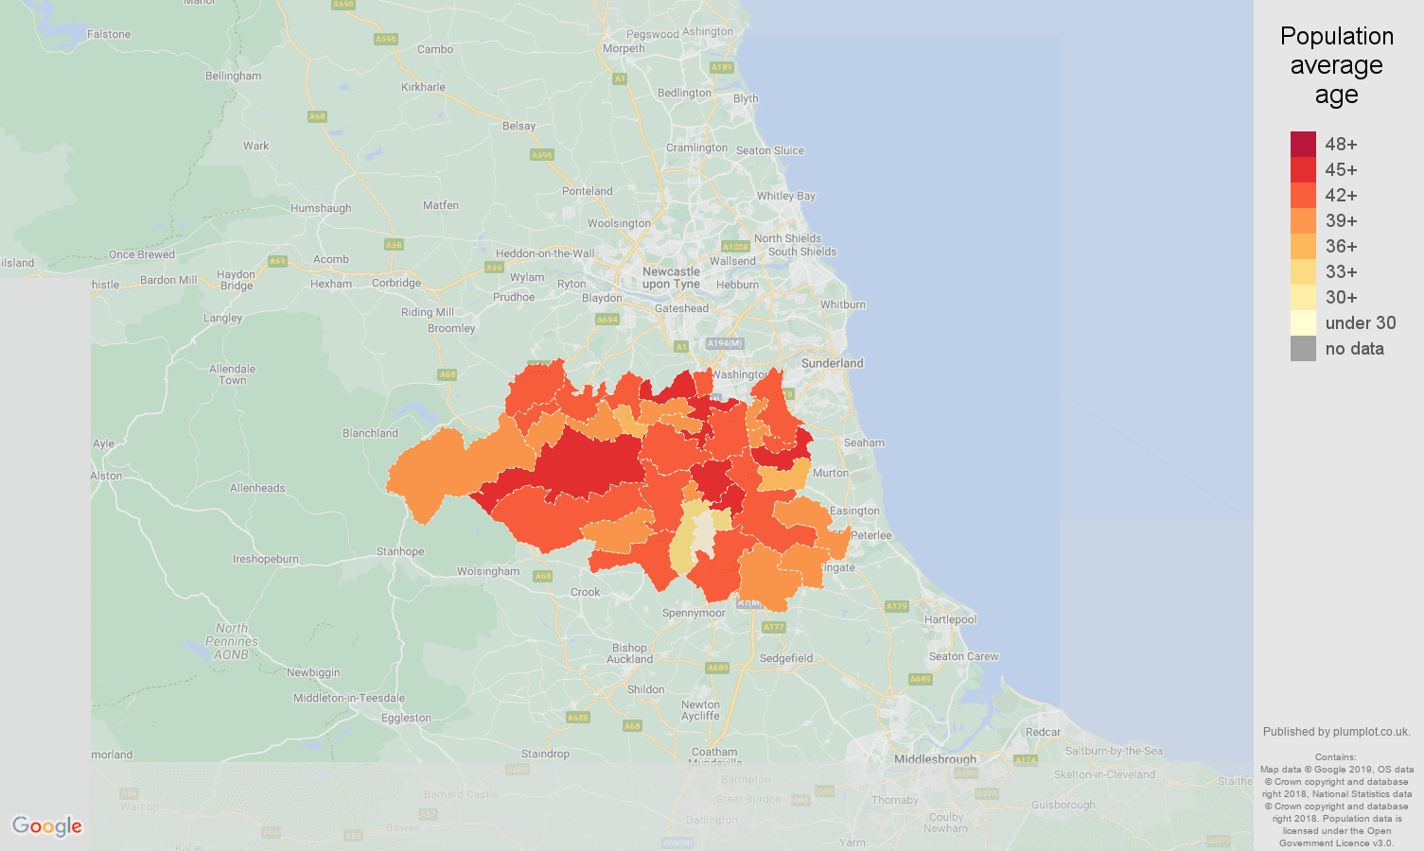Image resolution: width=1424 pixels, height=851 pixels.
Task: Click the Google logo on the map
Action: (46, 826)
